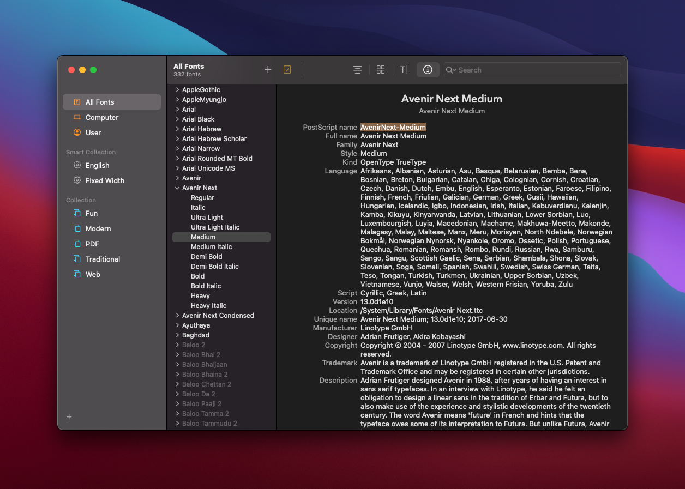Click the highlighted AvenirNext-Medium PostScript name
Screen dimensions: 685x489
(x=393, y=127)
